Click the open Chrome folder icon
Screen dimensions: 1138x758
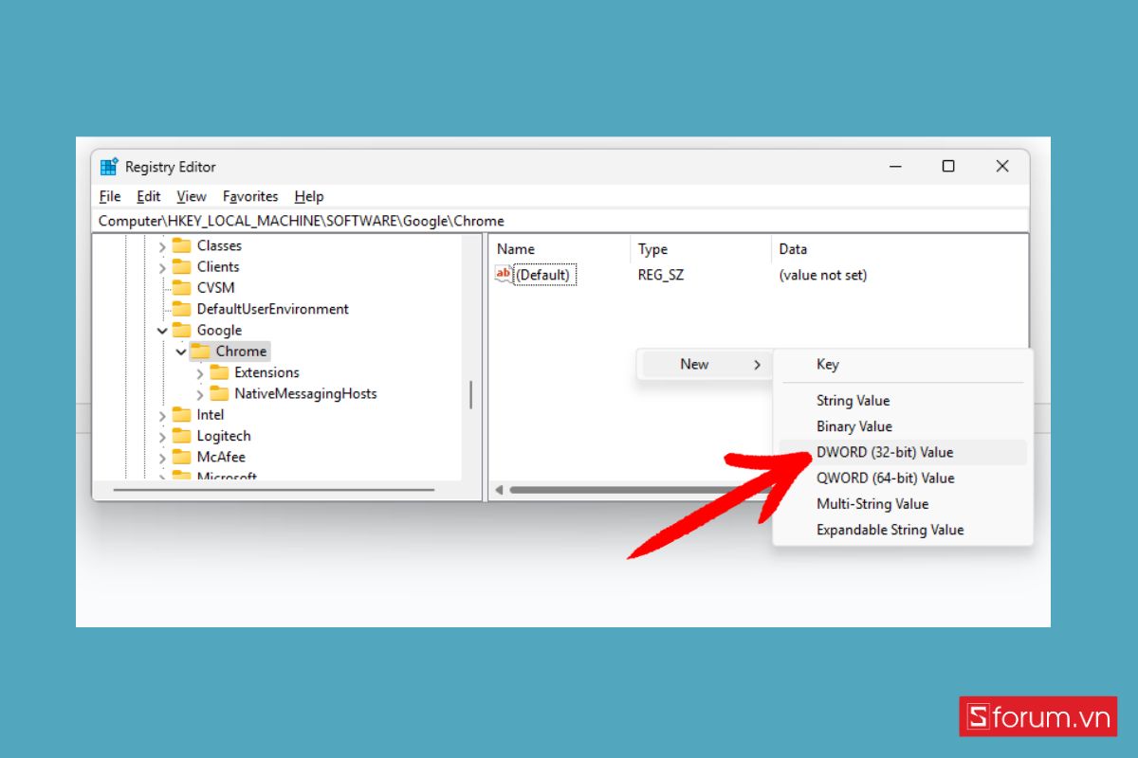[200, 351]
